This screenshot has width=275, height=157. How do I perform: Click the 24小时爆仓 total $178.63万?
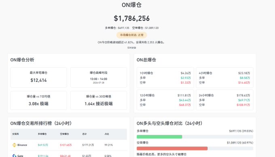point(243,95)
